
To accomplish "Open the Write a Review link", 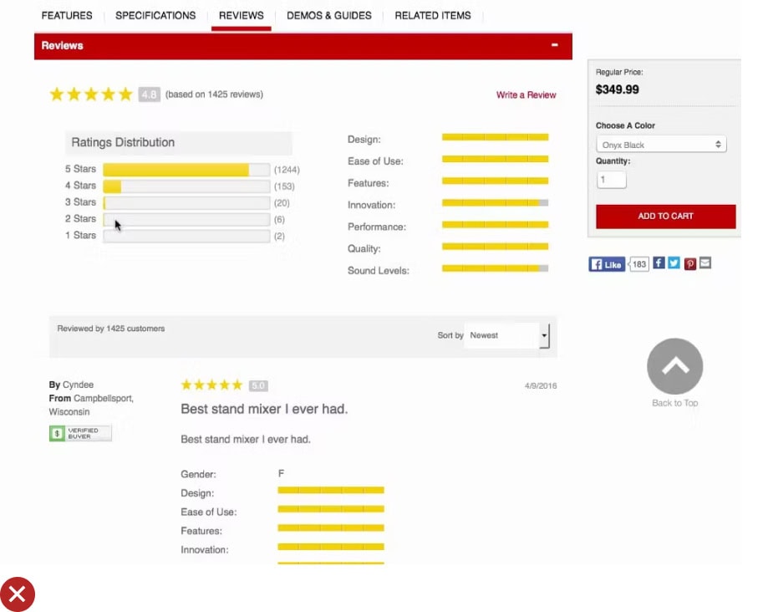I will coord(526,95).
